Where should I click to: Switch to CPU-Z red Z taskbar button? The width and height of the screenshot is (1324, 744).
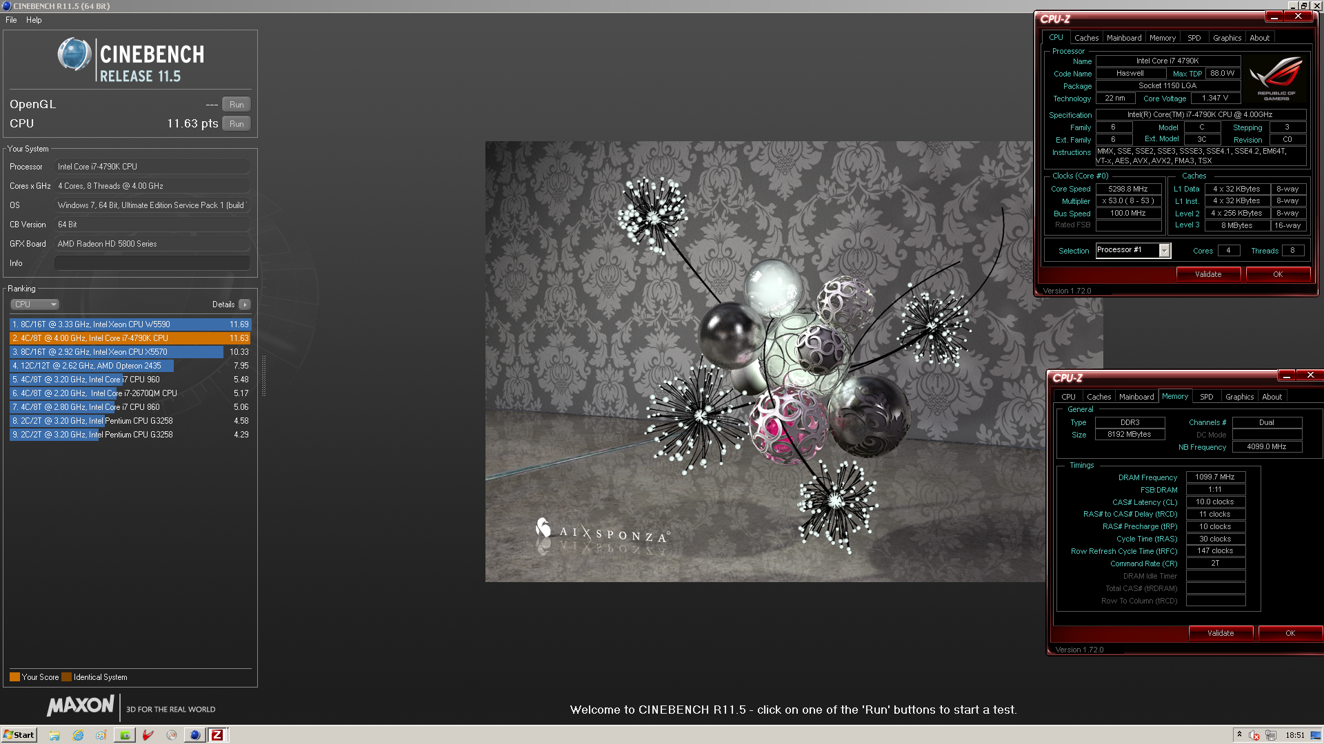tap(217, 735)
